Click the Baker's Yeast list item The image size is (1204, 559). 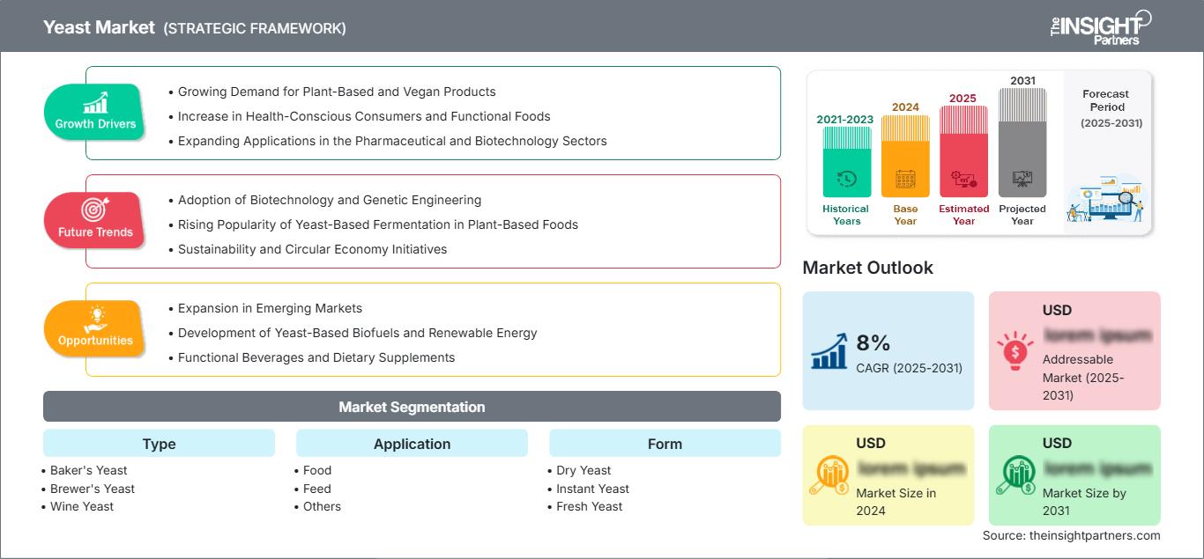pos(88,470)
